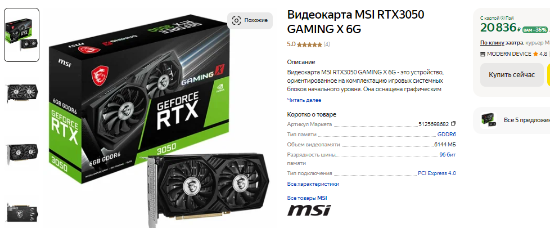This screenshot has height=228, width=550.
Task: Select the third thumbnail, angled card view
Action: pyautogui.click(x=22, y=153)
